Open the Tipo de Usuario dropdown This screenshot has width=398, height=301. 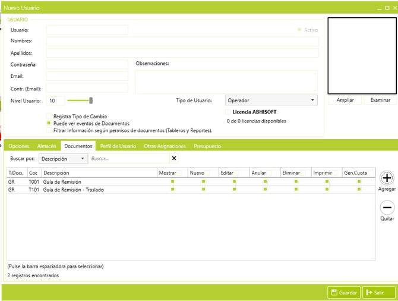click(x=271, y=101)
